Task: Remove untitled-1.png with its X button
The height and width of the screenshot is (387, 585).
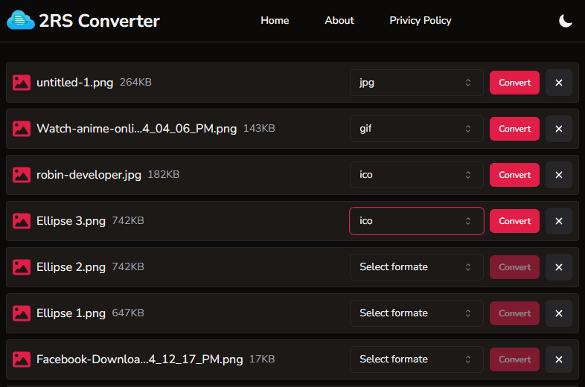Action: (558, 83)
